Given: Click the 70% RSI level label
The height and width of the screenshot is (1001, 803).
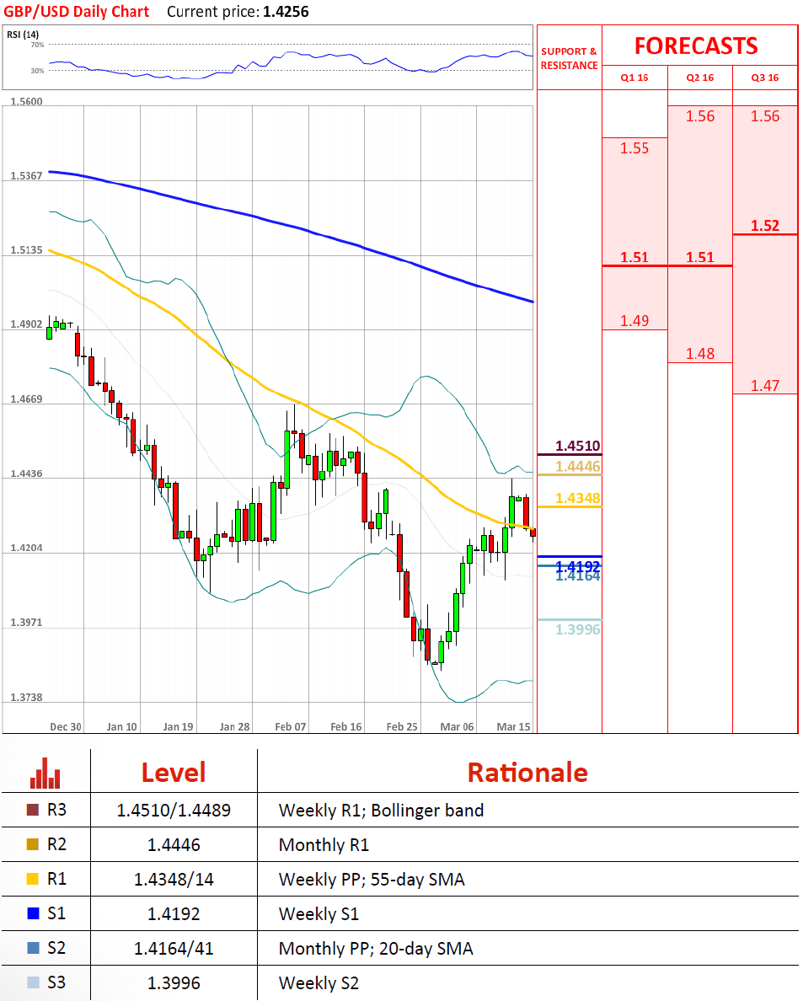Looking at the screenshot, I should click(x=38, y=45).
